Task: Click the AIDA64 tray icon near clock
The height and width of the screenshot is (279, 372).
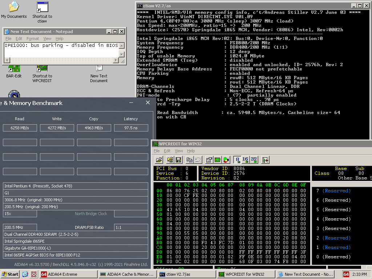Action: tap(346, 274)
